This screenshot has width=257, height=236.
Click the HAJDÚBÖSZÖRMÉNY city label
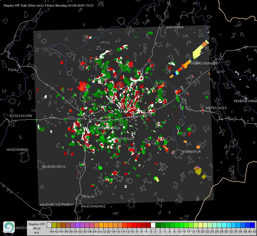[x=57, y=205]
